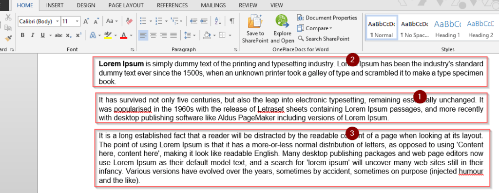
Task: Click the Borders icon
Action: 222,35
